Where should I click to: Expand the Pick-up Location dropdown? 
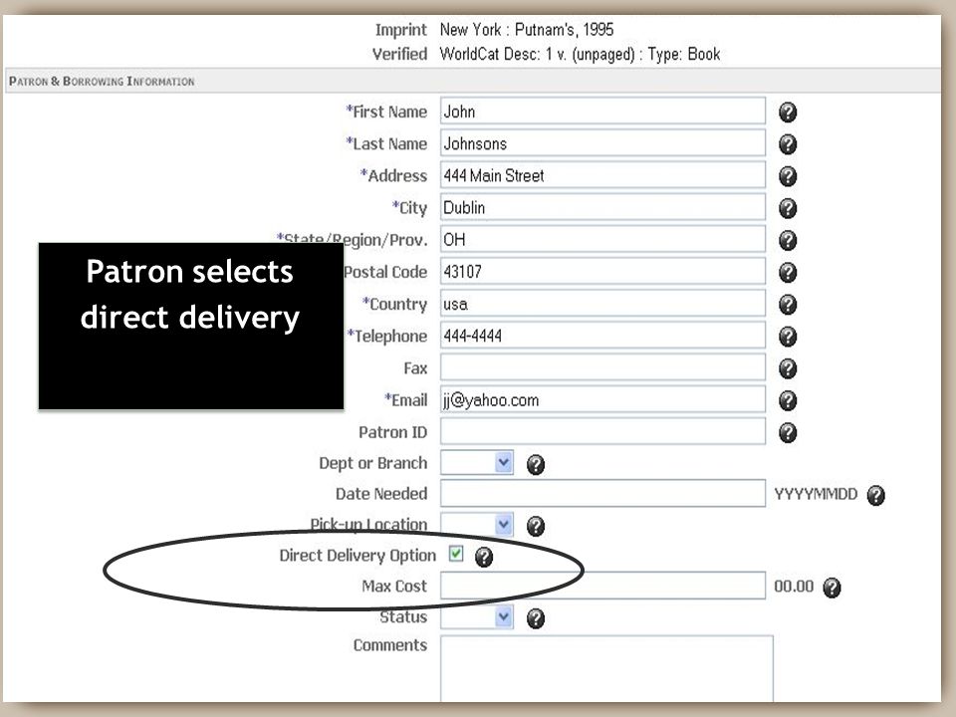pos(477,525)
